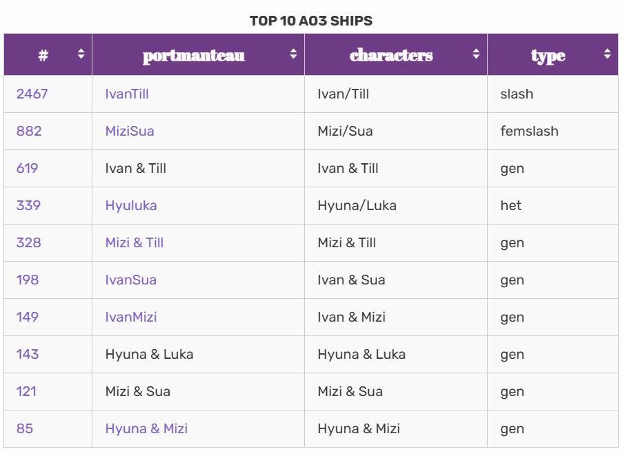The image size is (627, 458).
Task: Click the 882 works count link
Action: (x=28, y=131)
